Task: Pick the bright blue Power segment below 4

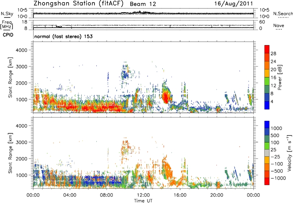Action: tap(267, 105)
